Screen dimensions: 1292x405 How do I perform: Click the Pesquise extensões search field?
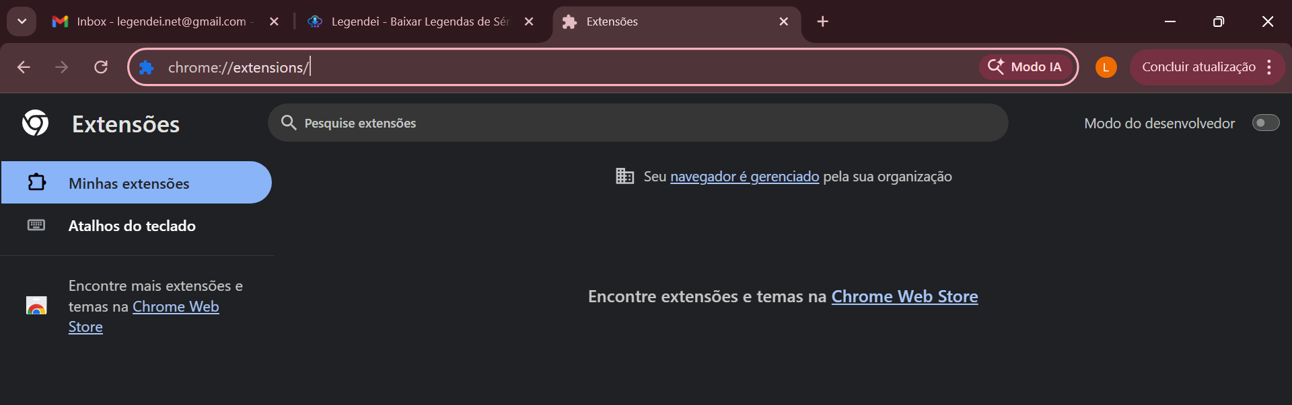click(x=638, y=123)
